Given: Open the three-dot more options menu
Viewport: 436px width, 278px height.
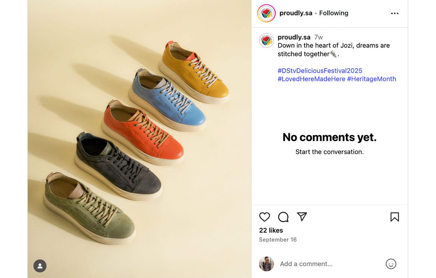Looking at the screenshot, I should [394, 13].
